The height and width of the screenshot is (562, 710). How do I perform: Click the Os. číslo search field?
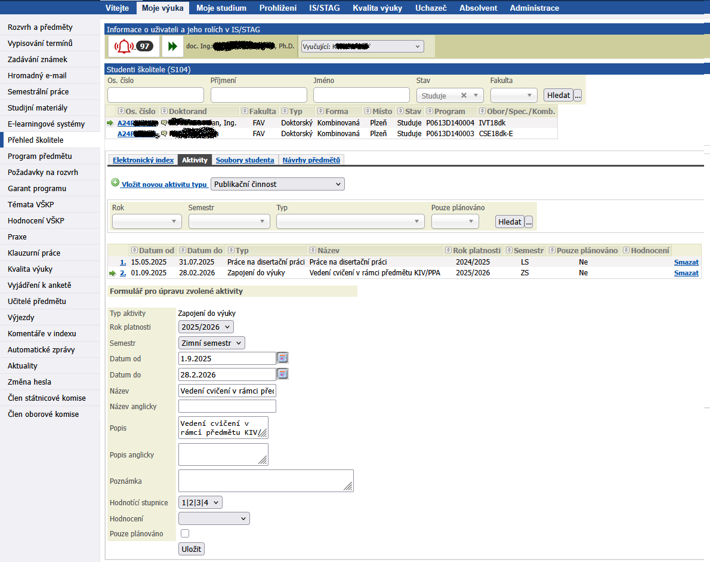click(x=156, y=95)
